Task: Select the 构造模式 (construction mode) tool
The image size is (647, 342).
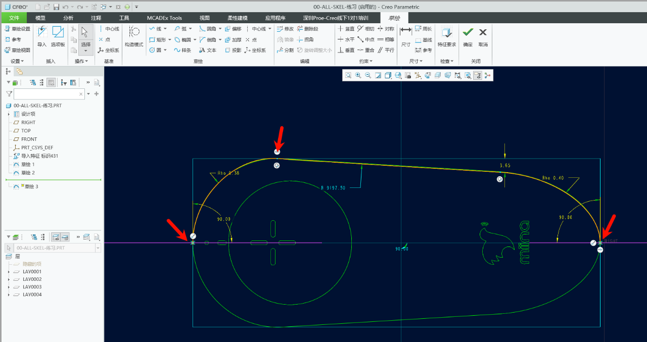Action: click(x=134, y=36)
